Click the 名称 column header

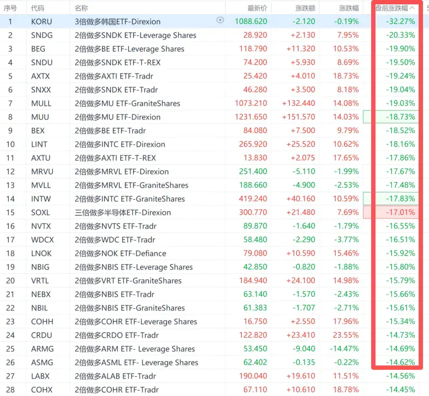pos(81,8)
